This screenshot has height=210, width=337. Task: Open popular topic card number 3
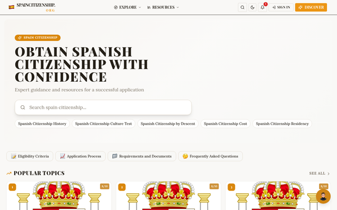click(x=278, y=195)
